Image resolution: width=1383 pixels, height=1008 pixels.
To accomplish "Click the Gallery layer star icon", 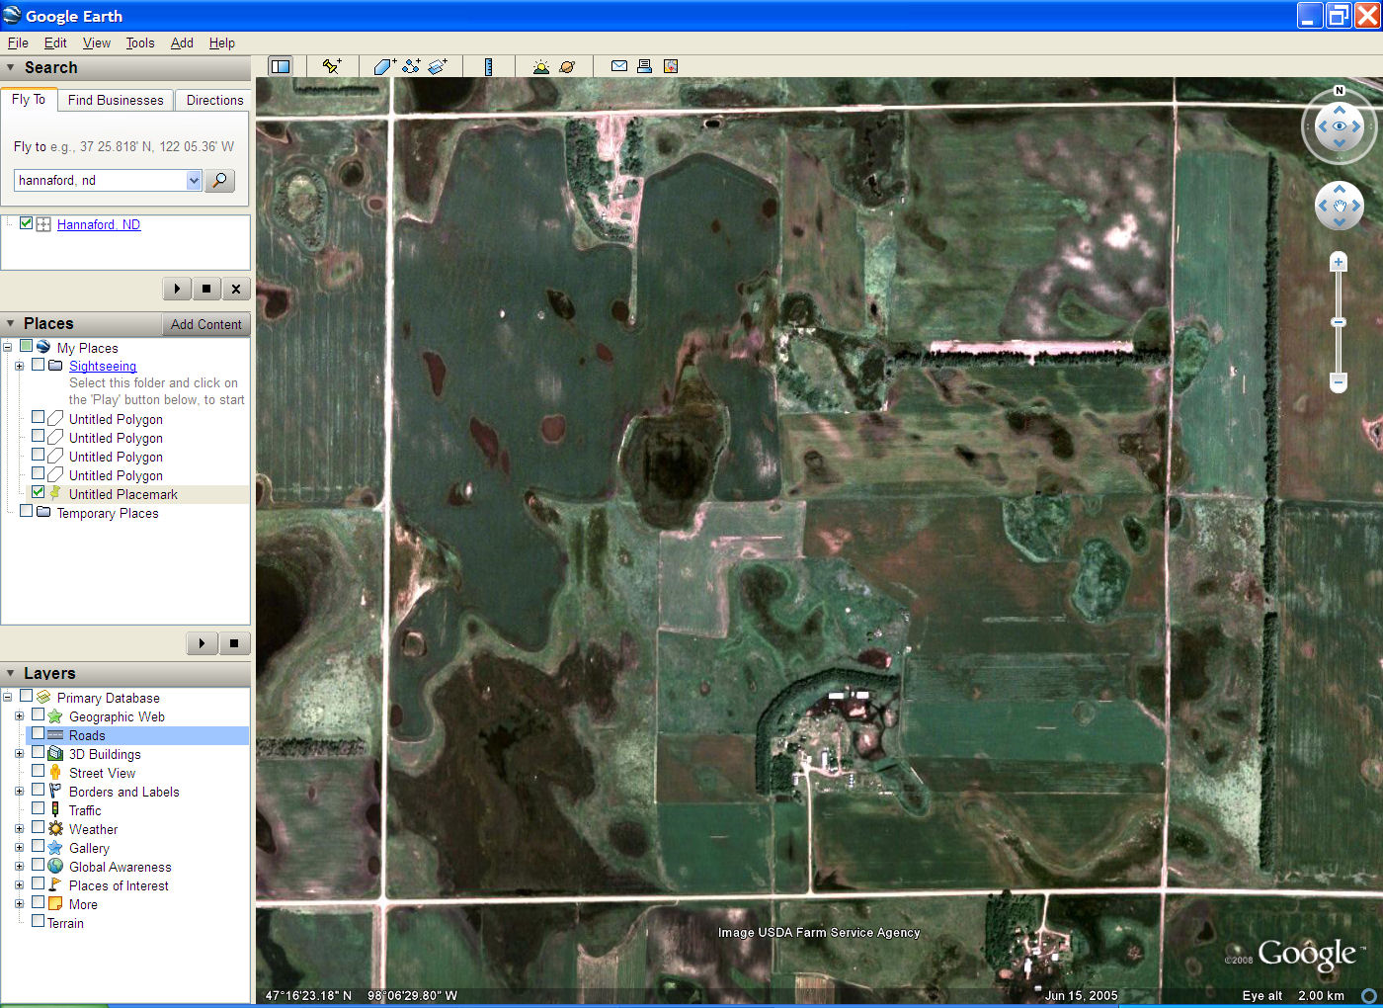I will pos(55,848).
